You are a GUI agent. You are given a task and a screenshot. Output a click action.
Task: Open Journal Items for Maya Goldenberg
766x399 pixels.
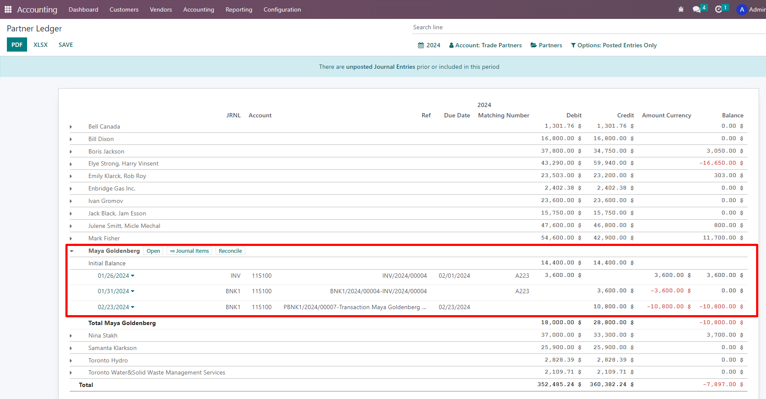tap(189, 251)
